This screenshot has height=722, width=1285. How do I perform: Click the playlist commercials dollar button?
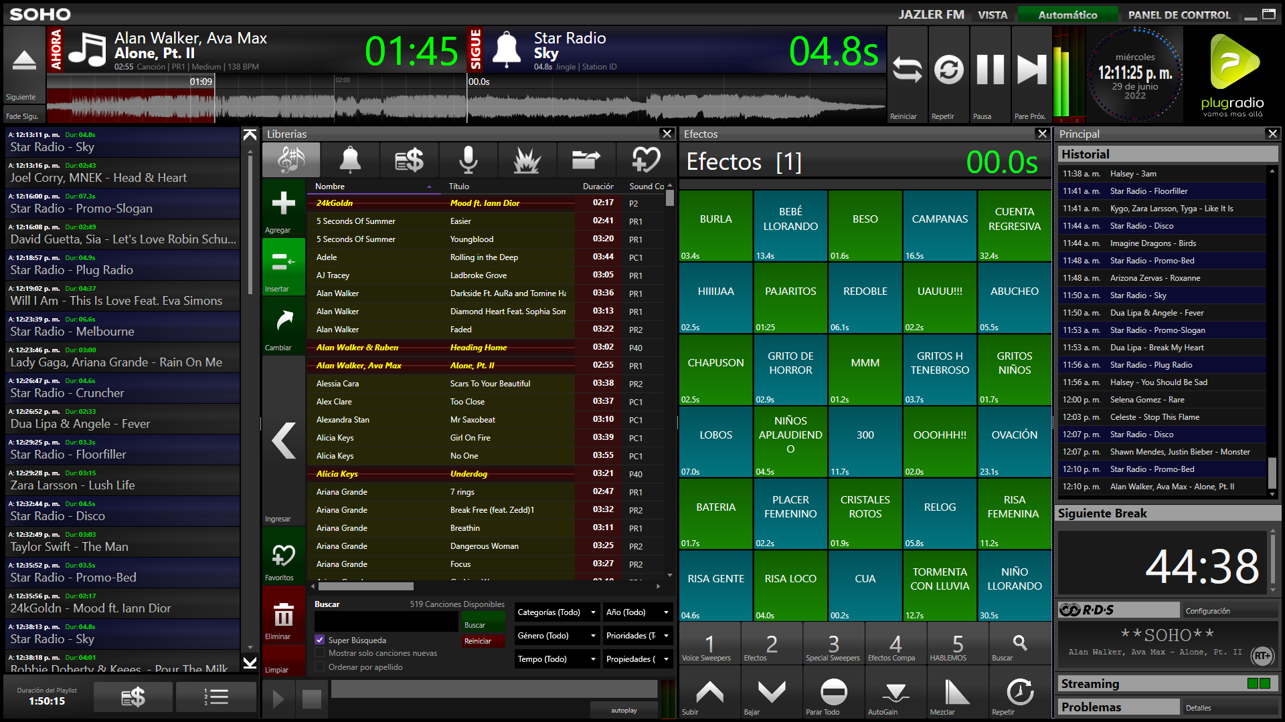(133, 697)
